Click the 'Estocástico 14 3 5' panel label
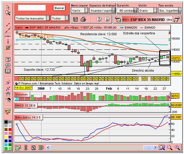 click(x=28, y=117)
